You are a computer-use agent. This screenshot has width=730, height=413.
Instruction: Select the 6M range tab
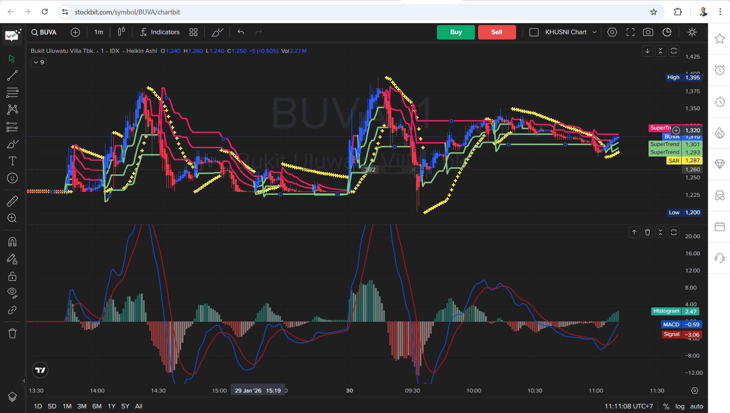[x=97, y=406]
